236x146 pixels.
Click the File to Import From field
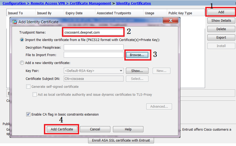[x=93, y=55]
